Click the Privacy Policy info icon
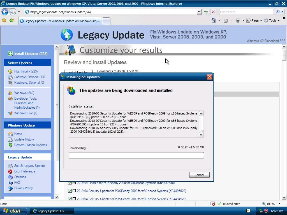Image resolution: width=287 pixels, height=215 pixels. (10, 188)
